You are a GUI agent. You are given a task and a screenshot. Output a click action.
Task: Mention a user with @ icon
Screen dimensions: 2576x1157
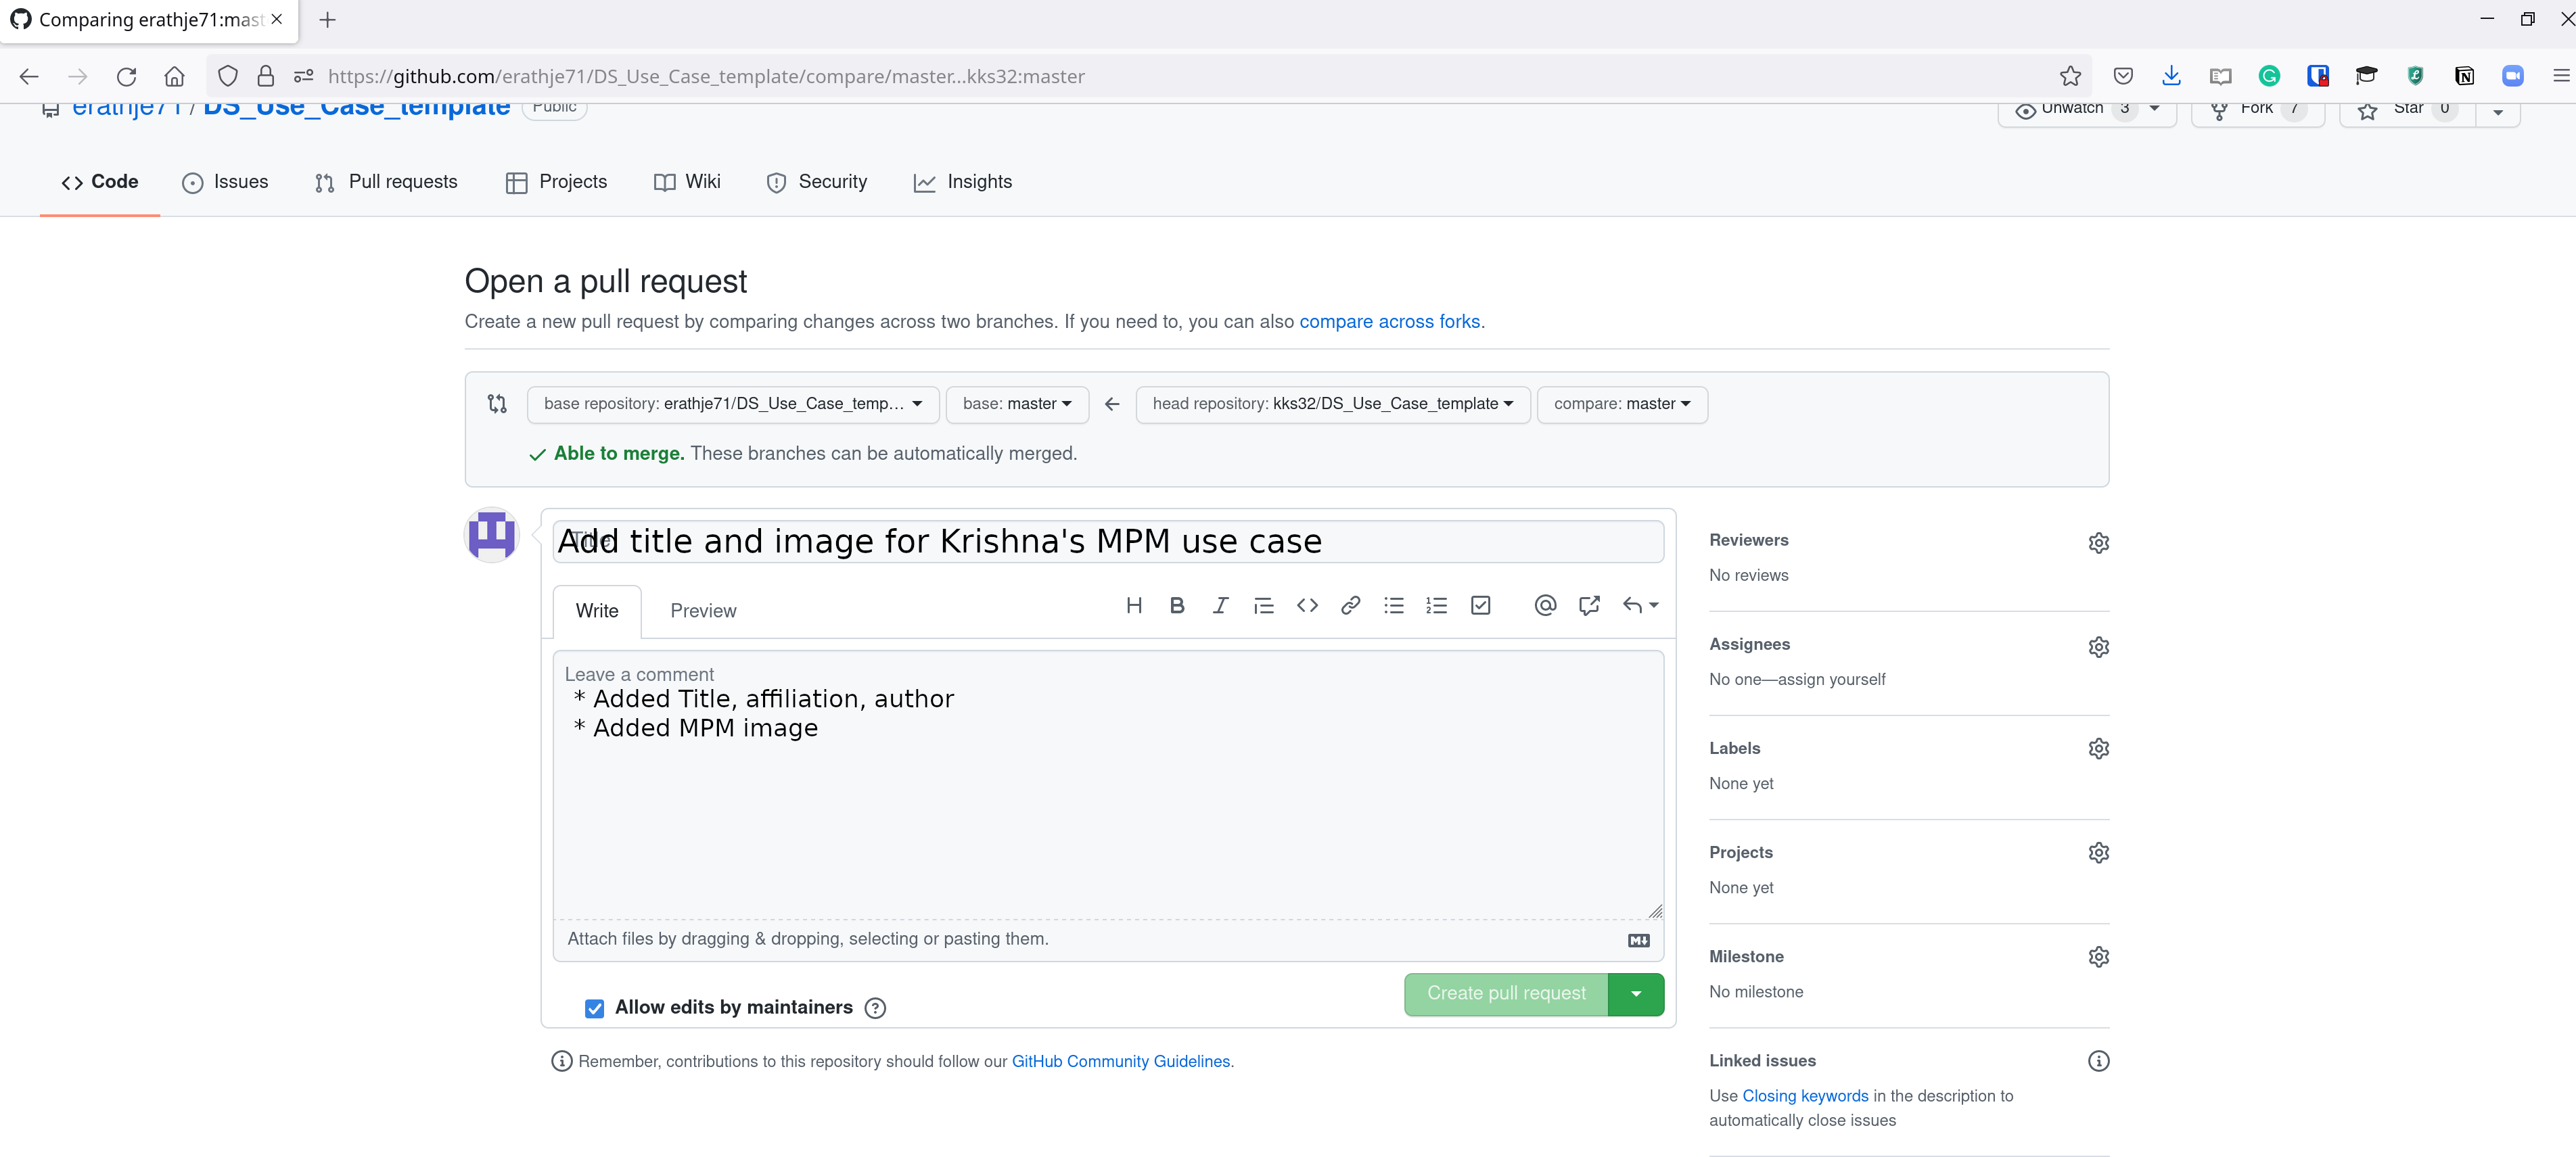(1545, 605)
